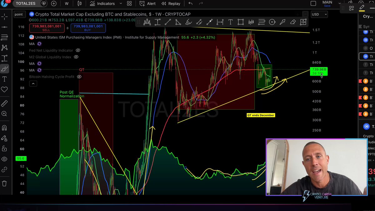This screenshot has height=211, width=375.
Task: Show the Fed Net Liquidity Indicator
Action: [78, 50]
